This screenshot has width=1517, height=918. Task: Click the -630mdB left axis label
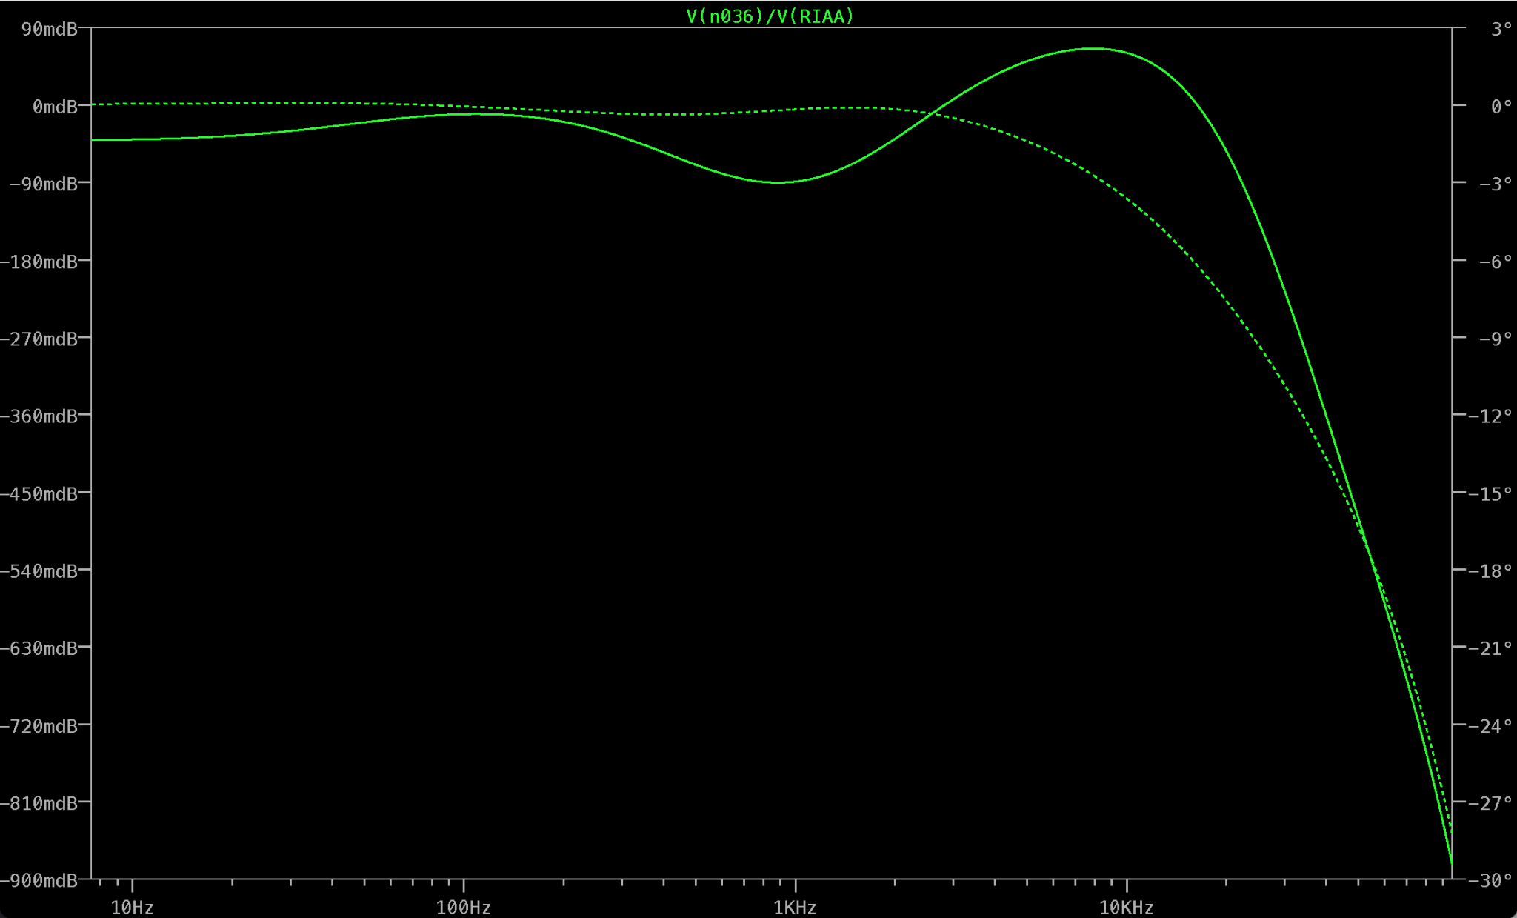pyautogui.click(x=39, y=648)
